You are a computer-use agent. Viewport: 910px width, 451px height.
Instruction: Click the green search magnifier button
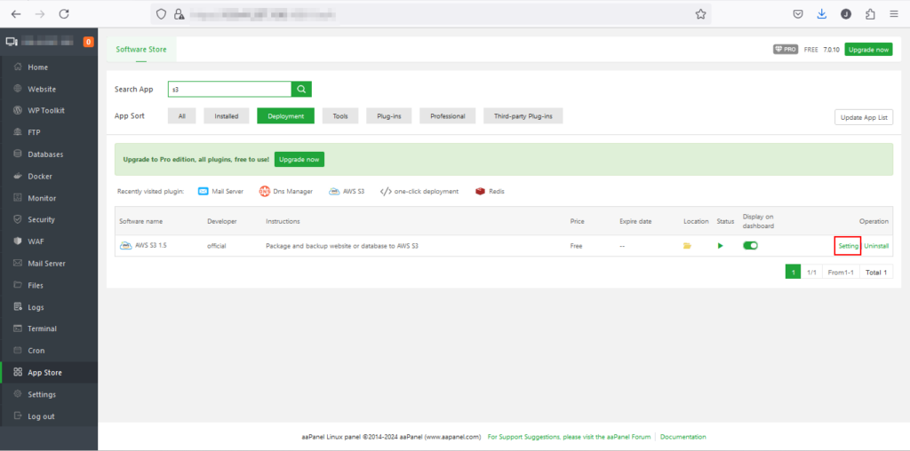point(302,89)
